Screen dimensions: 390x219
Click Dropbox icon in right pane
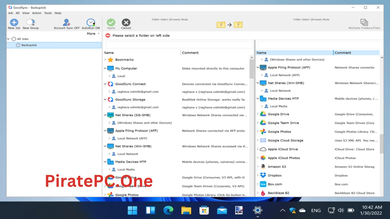pos(263,176)
